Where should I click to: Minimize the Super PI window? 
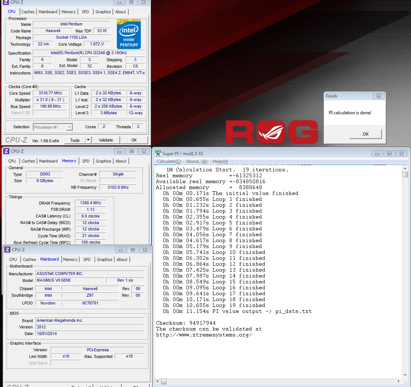377,154
